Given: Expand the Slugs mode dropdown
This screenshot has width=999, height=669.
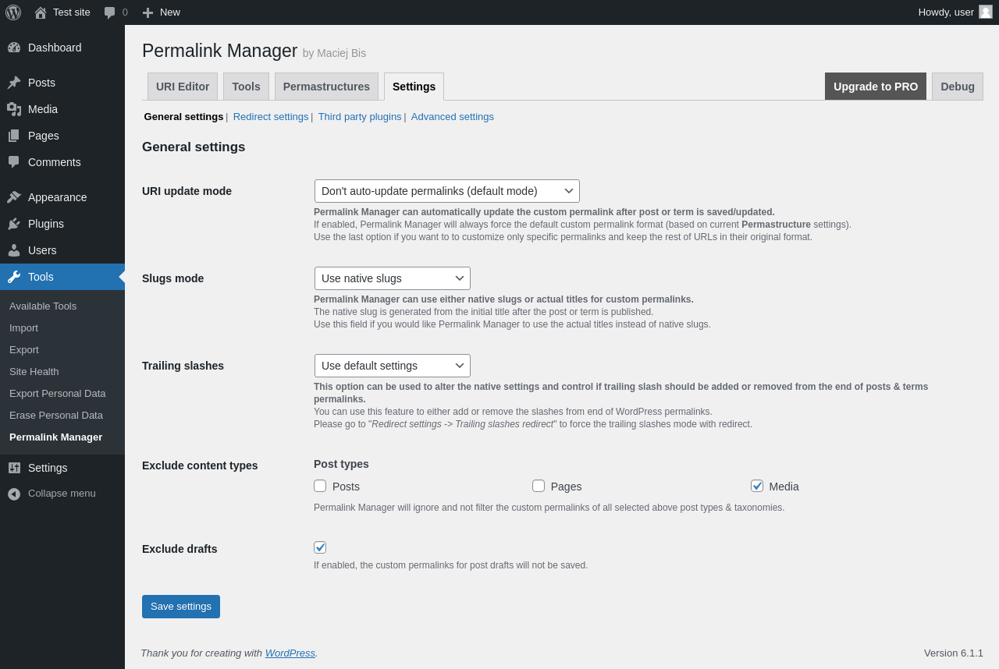Looking at the screenshot, I should click(x=392, y=278).
